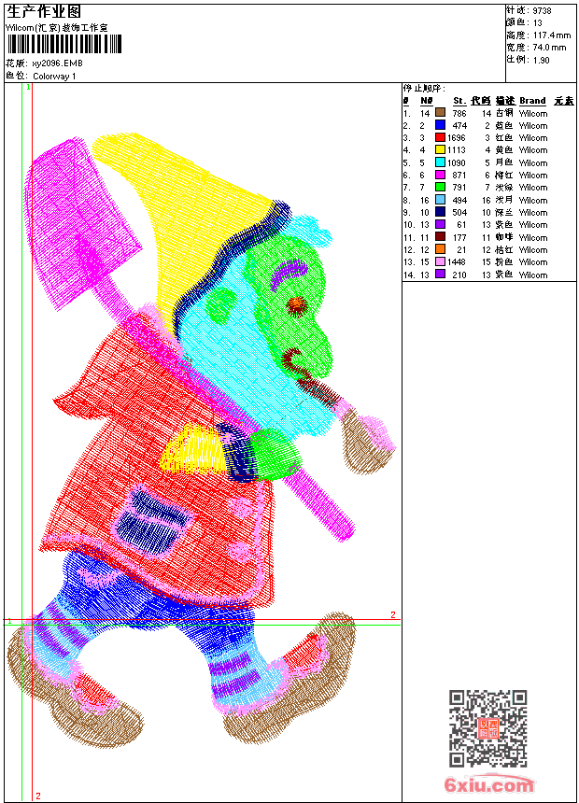Click the width value 74.0 mm

549,48
